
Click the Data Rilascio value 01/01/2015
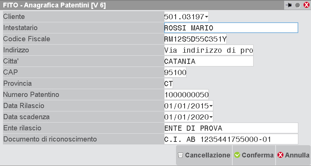click(x=186, y=106)
